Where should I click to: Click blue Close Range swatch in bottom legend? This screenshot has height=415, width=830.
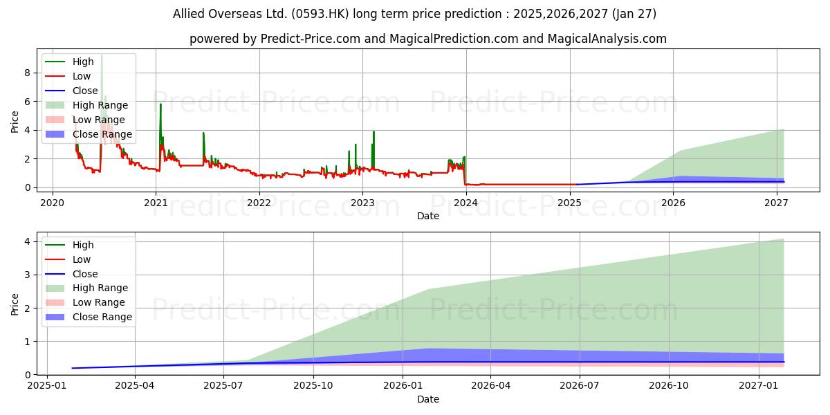(x=55, y=317)
